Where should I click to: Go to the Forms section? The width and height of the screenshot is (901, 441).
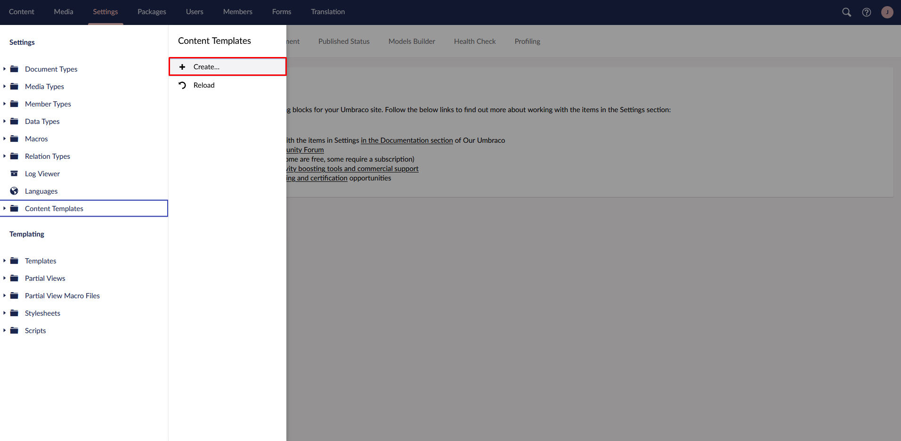(x=282, y=12)
